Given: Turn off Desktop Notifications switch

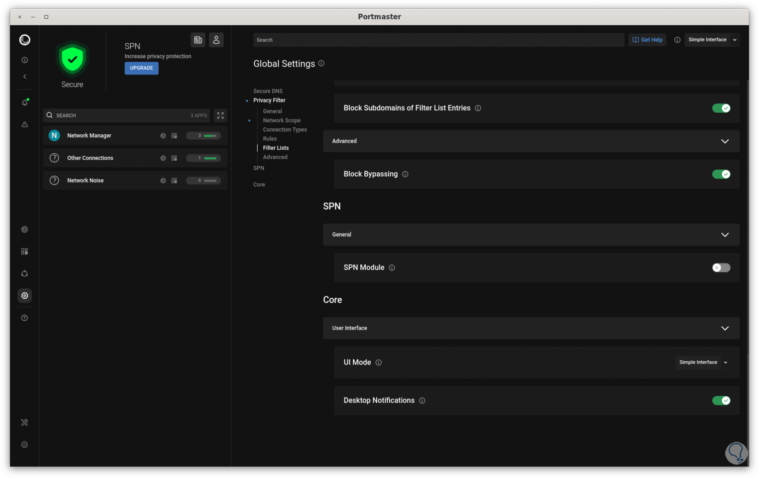Looking at the screenshot, I should (721, 400).
